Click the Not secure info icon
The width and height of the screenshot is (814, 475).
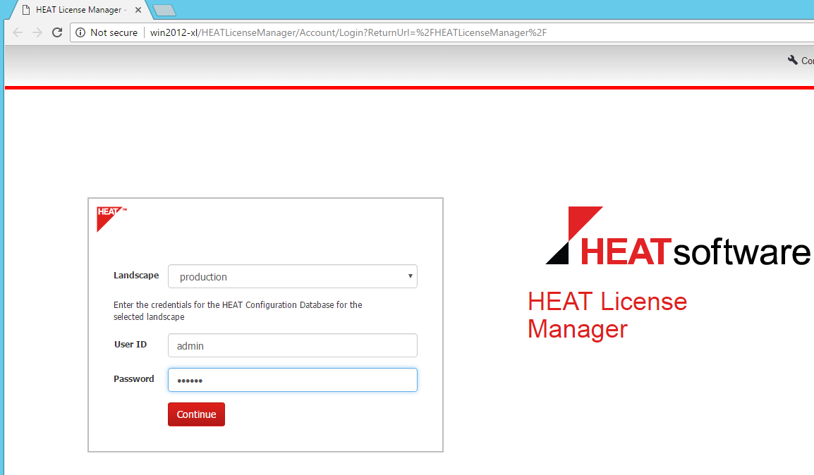pyautogui.click(x=83, y=32)
